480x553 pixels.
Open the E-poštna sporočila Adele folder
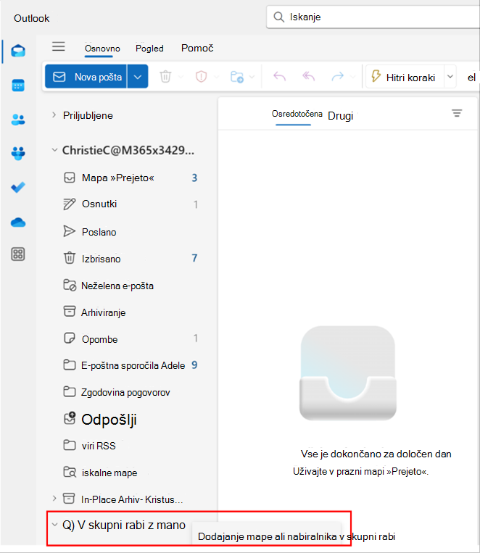click(130, 365)
